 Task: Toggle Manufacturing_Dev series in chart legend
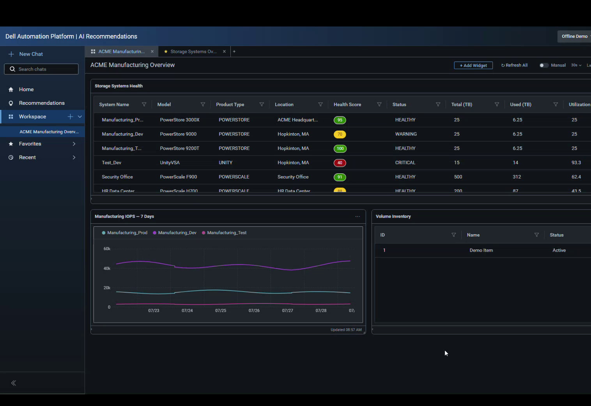point(175,233)
